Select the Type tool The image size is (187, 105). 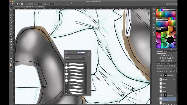[11, 50]
